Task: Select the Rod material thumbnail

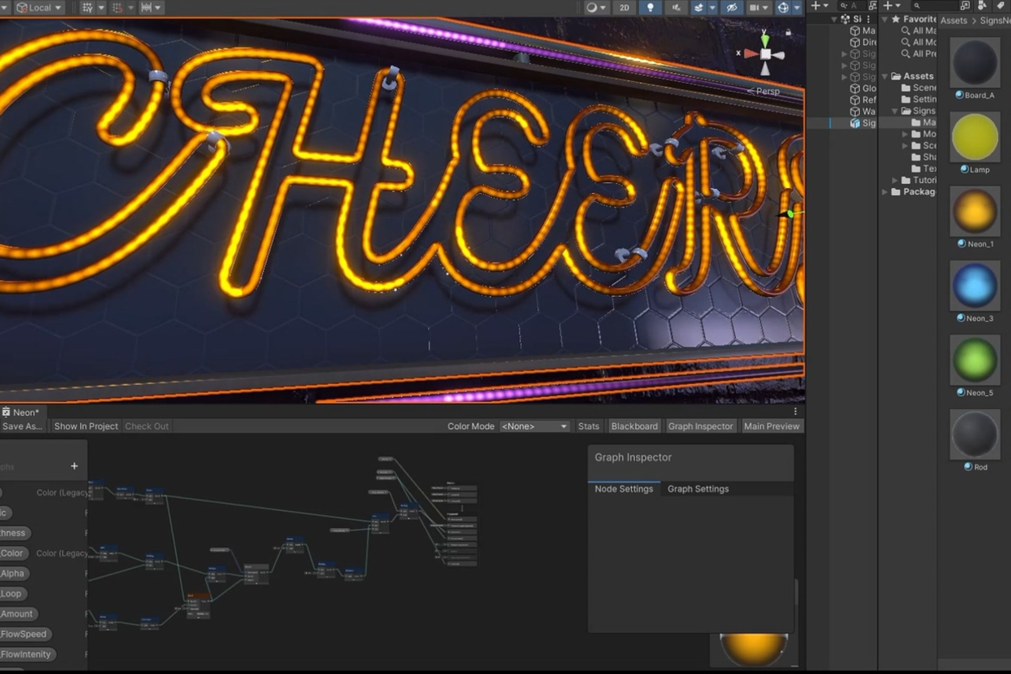Action: pyautogui.click(x=975, y=434)
